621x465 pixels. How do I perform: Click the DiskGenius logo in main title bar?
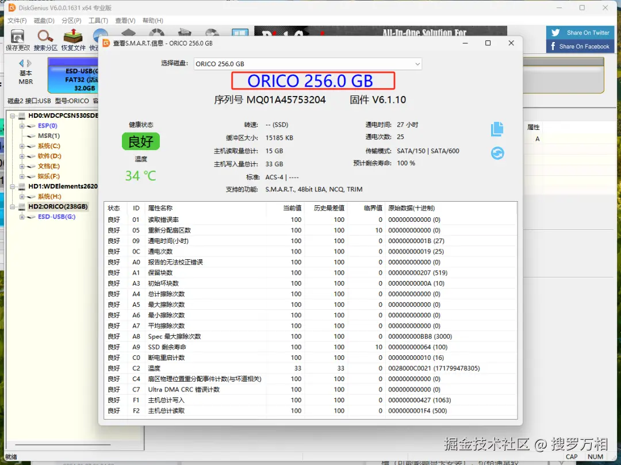point(12,7)
